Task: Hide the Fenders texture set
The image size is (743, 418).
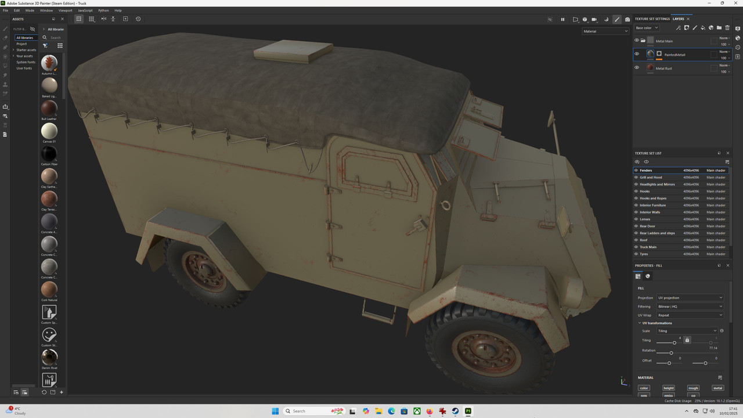Action: coord(636,171)
